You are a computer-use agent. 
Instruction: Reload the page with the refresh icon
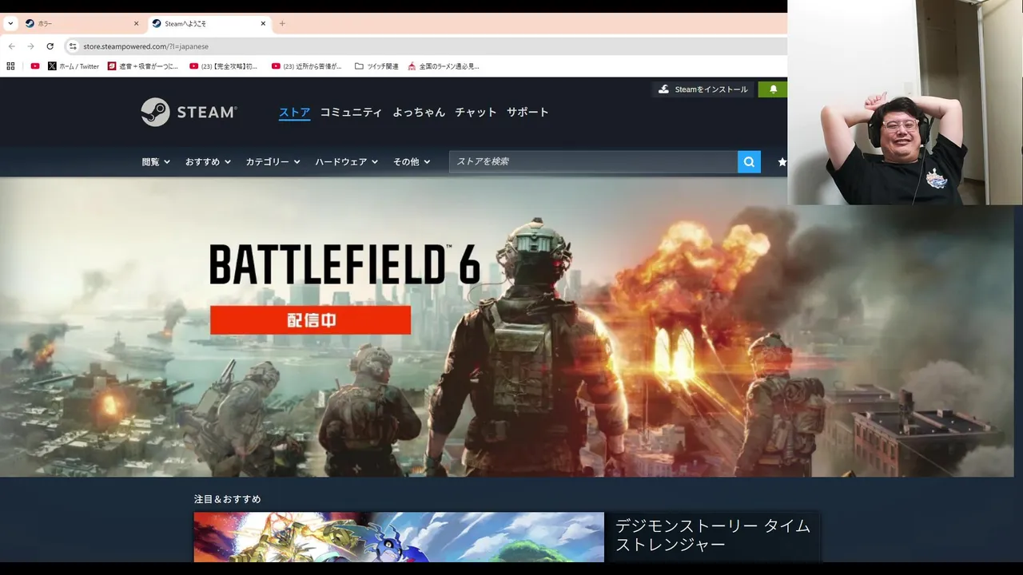tap(50, 46)
